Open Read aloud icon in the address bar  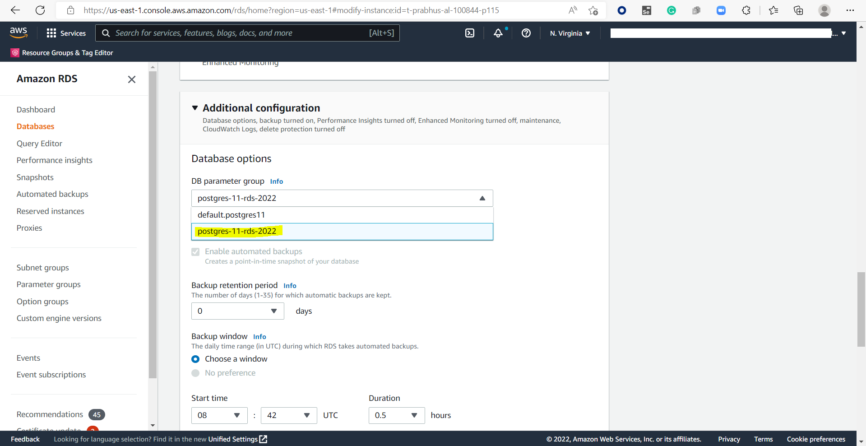pos(573,10)
